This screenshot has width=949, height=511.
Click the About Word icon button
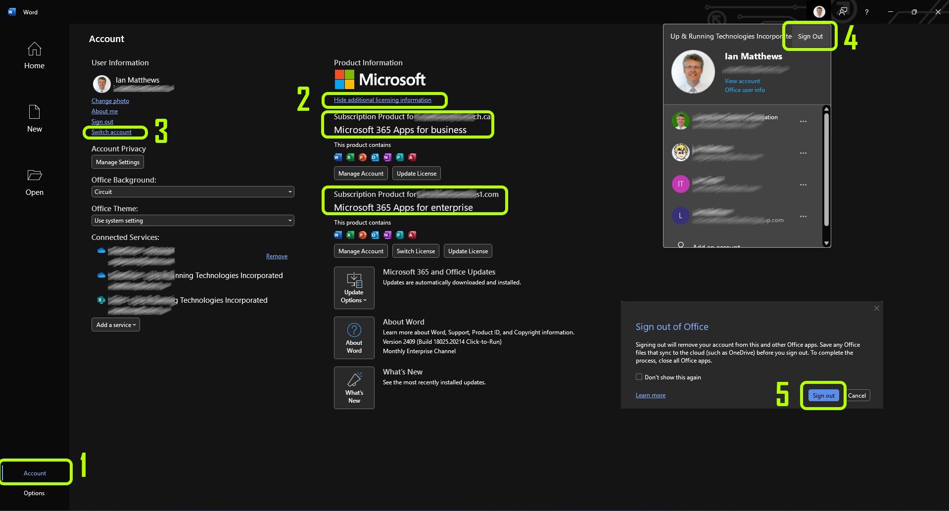pos(354,338)
